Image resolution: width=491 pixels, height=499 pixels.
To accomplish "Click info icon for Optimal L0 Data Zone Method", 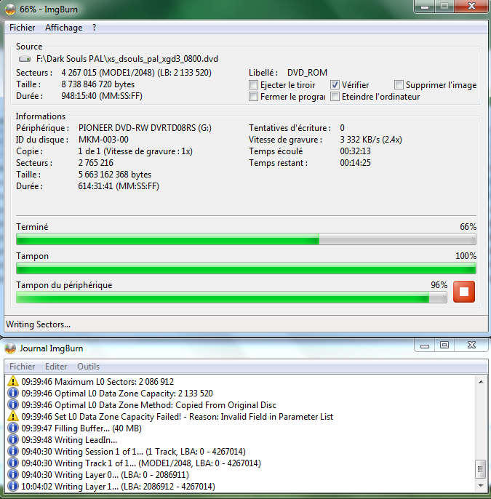I will point(12,404).
